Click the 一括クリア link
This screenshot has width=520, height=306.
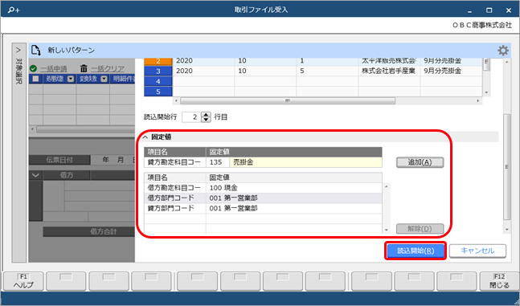(108, 68)
